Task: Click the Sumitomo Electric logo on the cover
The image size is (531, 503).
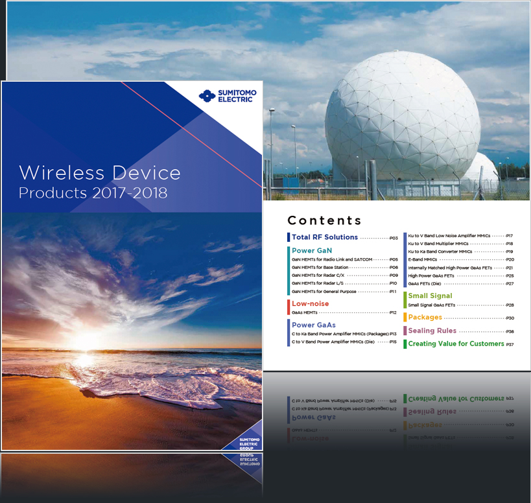Action: tap(228, 96)
